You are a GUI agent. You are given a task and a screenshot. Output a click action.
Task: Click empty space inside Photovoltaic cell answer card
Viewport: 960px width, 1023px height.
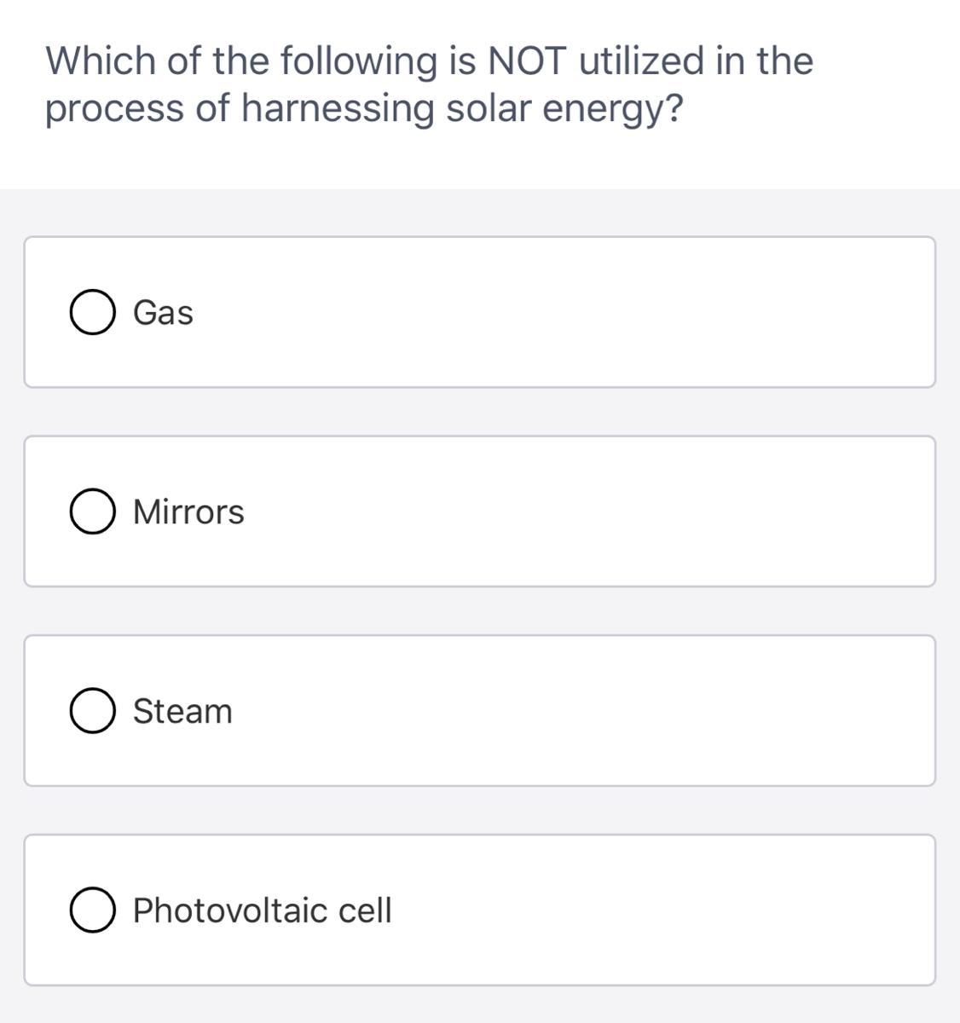(x=639, y=910)
